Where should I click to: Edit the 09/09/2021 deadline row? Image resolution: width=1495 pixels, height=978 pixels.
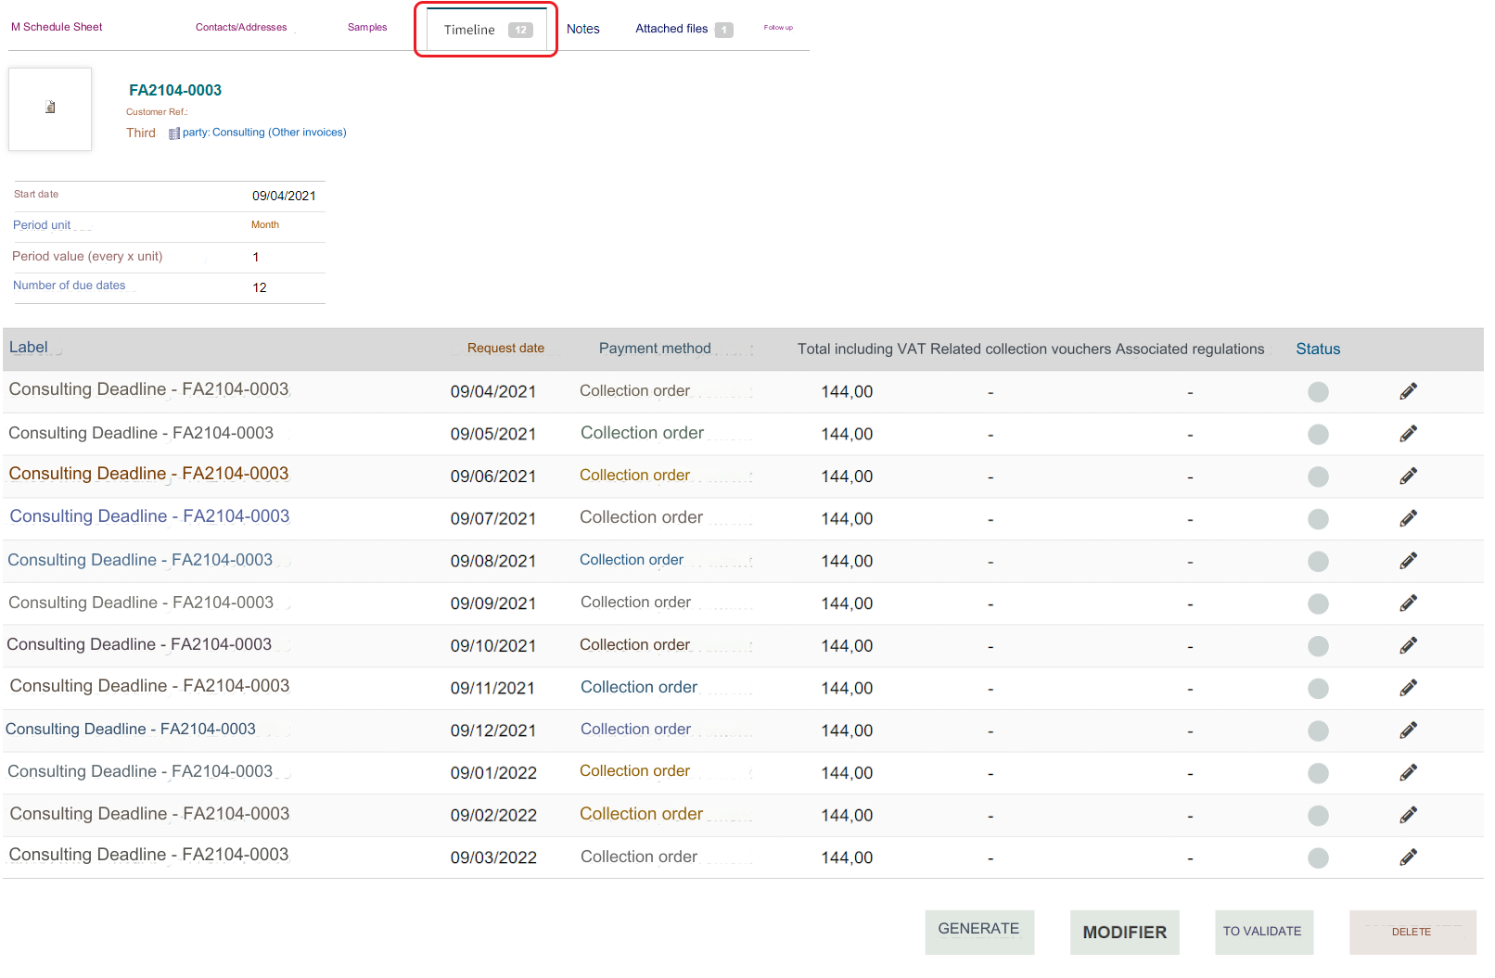pos(1408,603)
